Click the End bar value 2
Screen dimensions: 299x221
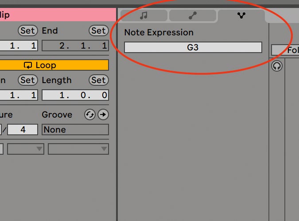(62, 46)
